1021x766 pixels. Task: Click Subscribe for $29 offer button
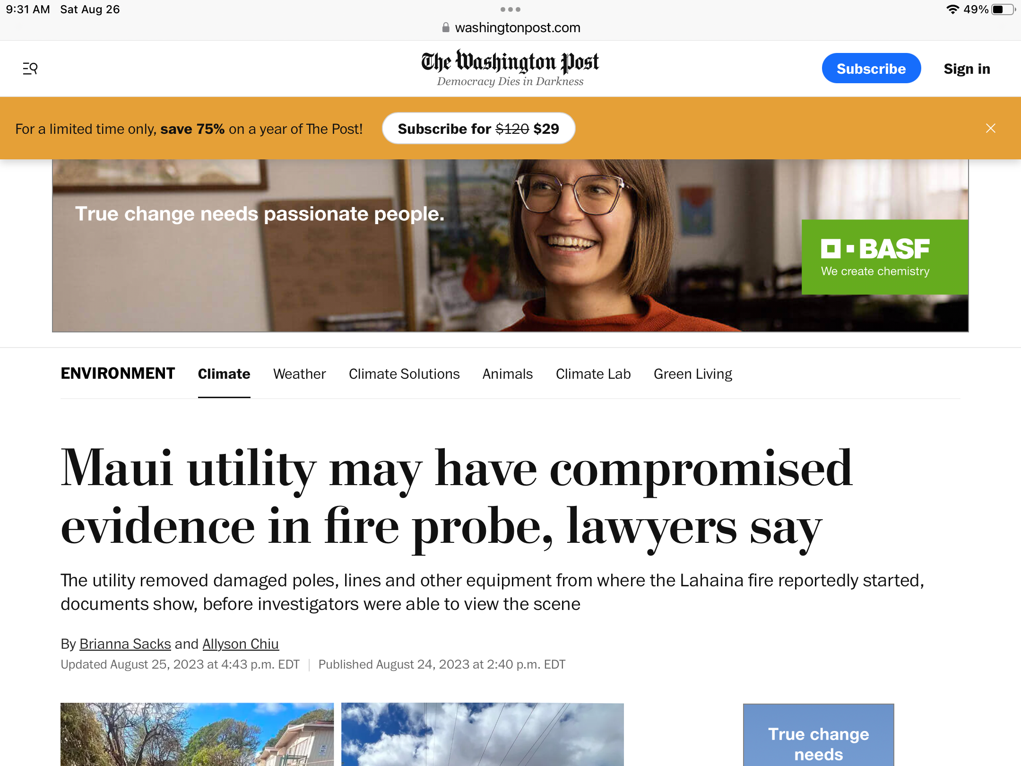tap(478, 129)
